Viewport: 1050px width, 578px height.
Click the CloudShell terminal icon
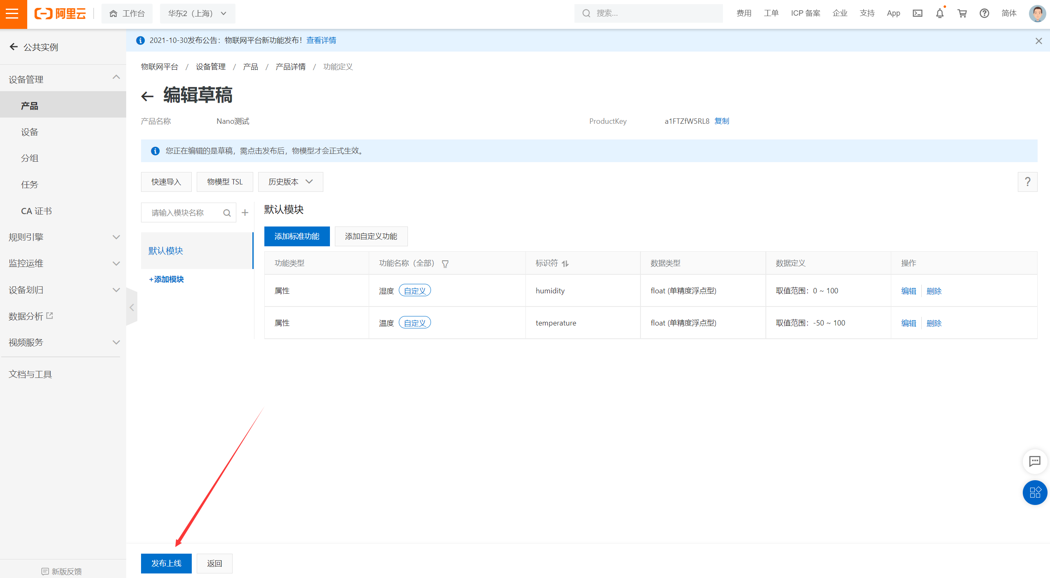918,13
